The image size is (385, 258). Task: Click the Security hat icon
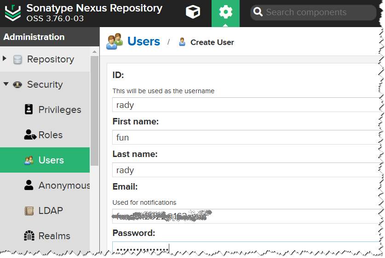click(x=17, y=84)
